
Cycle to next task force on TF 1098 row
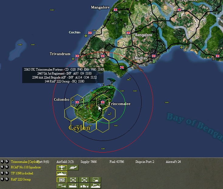7,173
